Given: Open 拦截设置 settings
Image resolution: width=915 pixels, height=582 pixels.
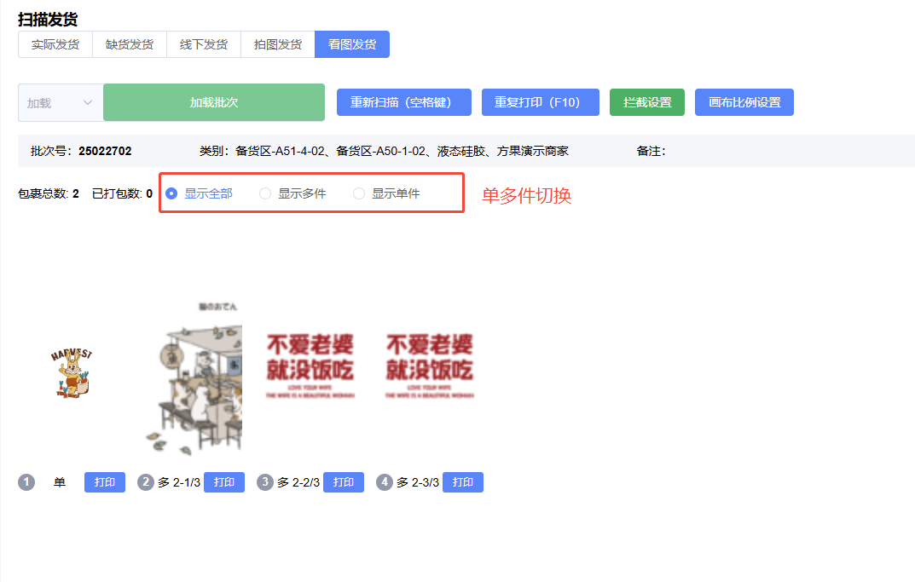Looking at the screenshot, I should tap(647, 102).
